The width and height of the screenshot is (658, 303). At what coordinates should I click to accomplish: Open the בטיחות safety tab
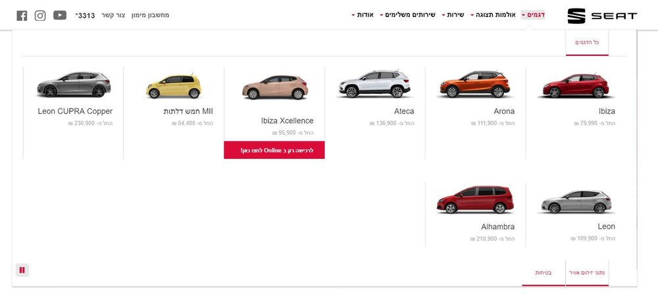tap(544, 272)
